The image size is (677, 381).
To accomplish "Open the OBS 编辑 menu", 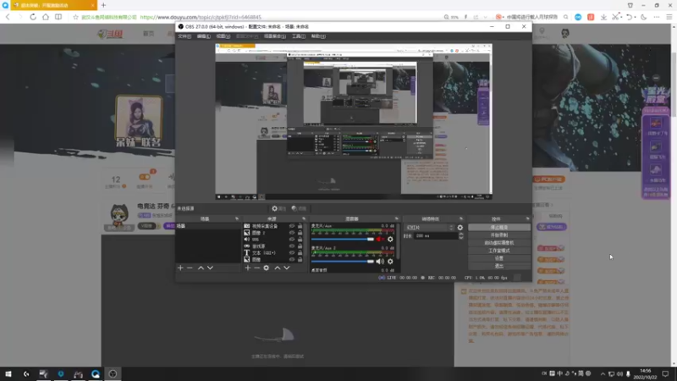I will 203,36.
